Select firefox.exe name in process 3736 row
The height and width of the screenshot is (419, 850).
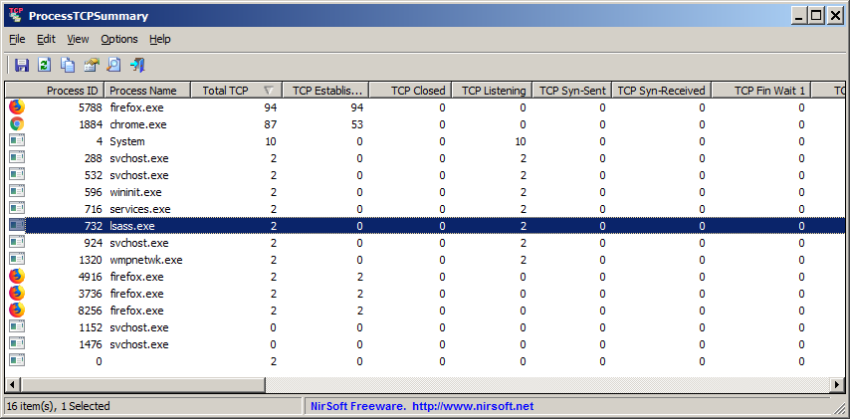pos(136,294)
